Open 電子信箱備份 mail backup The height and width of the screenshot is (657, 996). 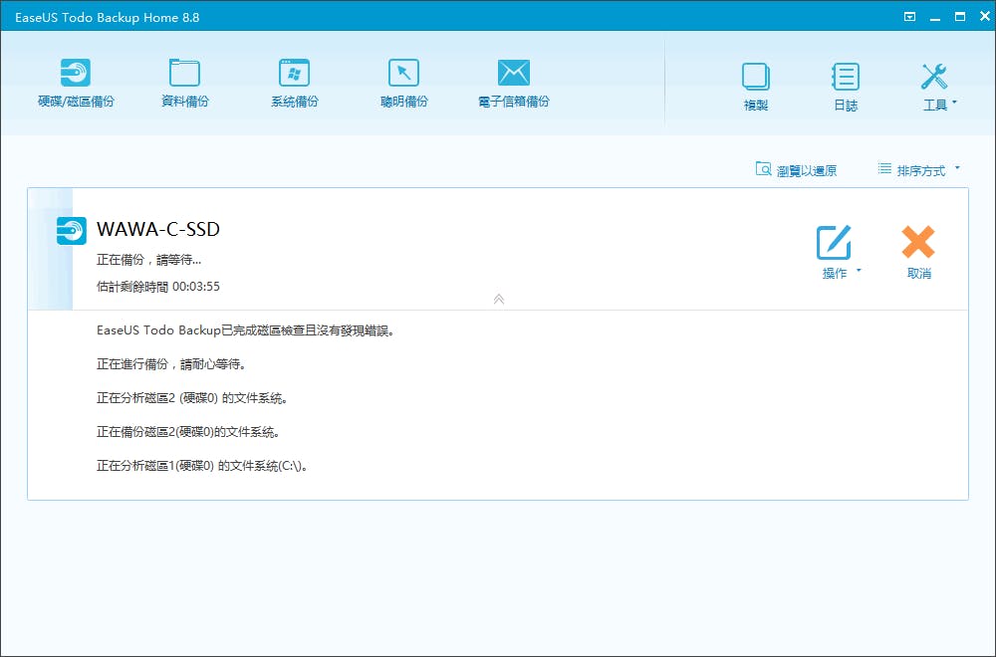coord(513,84)
